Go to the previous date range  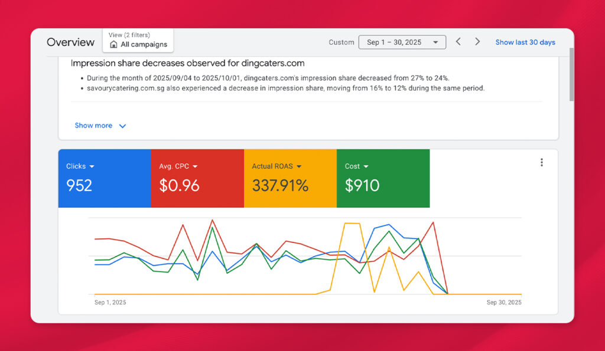pos(458,42)
